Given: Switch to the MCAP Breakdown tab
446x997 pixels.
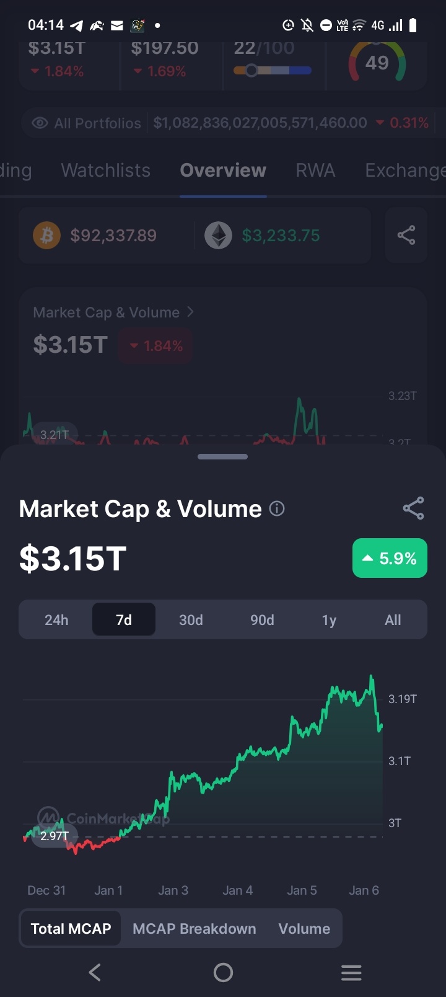Looking at the screenshot, I should 194,929.
